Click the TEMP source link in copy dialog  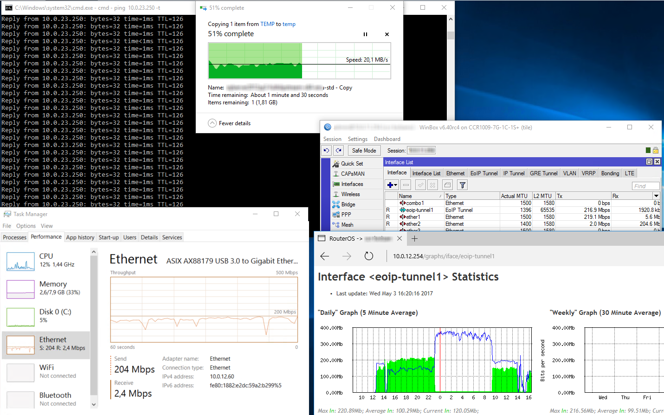[x=267, y=24]
